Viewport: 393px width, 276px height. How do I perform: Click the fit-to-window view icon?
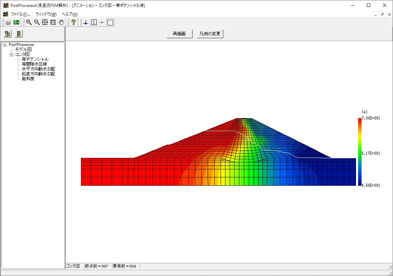click(45, 23)
